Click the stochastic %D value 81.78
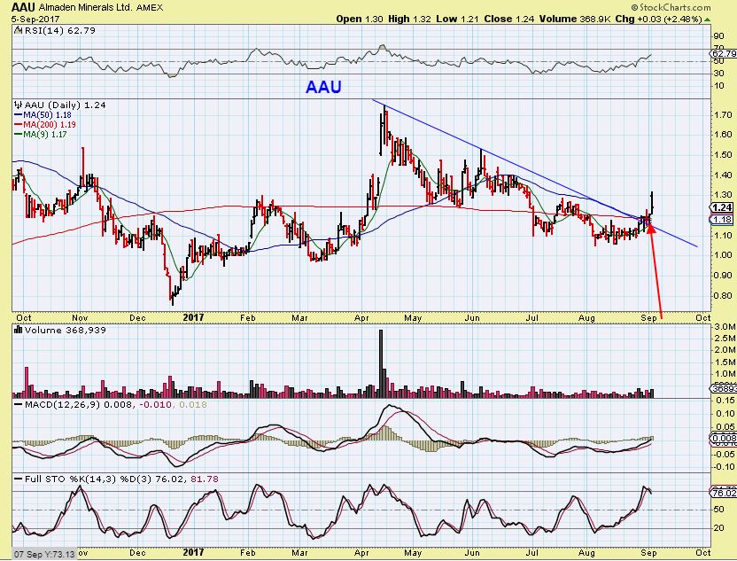This screenshot has width=737, height=561. coord(206,479)
